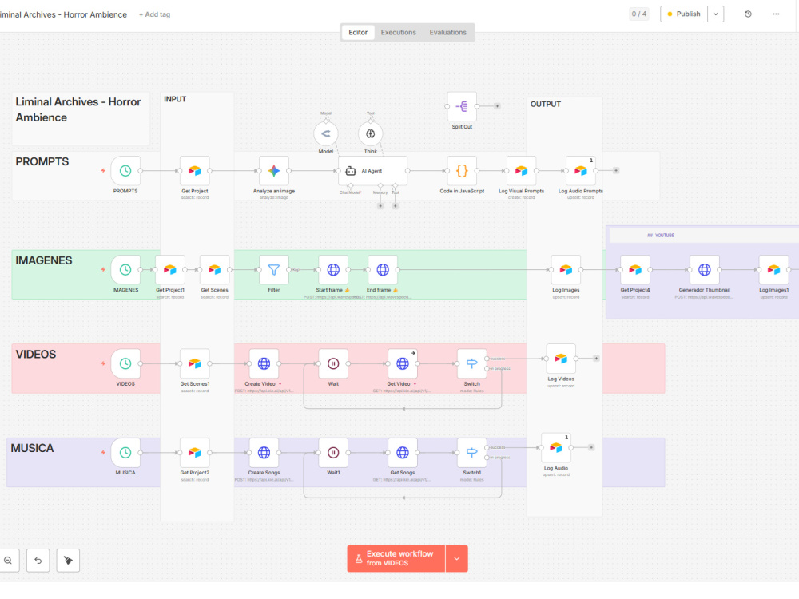
Task: Open the Create Songs HTTP node
Action: click(x=264, y=452)
